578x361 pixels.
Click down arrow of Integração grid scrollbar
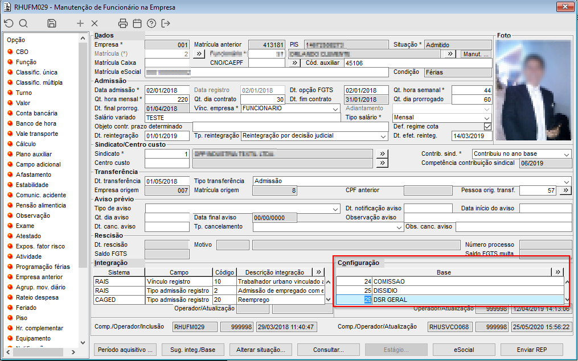point(328,300)
